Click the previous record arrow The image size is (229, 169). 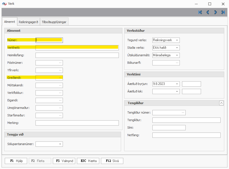(x=208, y=12)
